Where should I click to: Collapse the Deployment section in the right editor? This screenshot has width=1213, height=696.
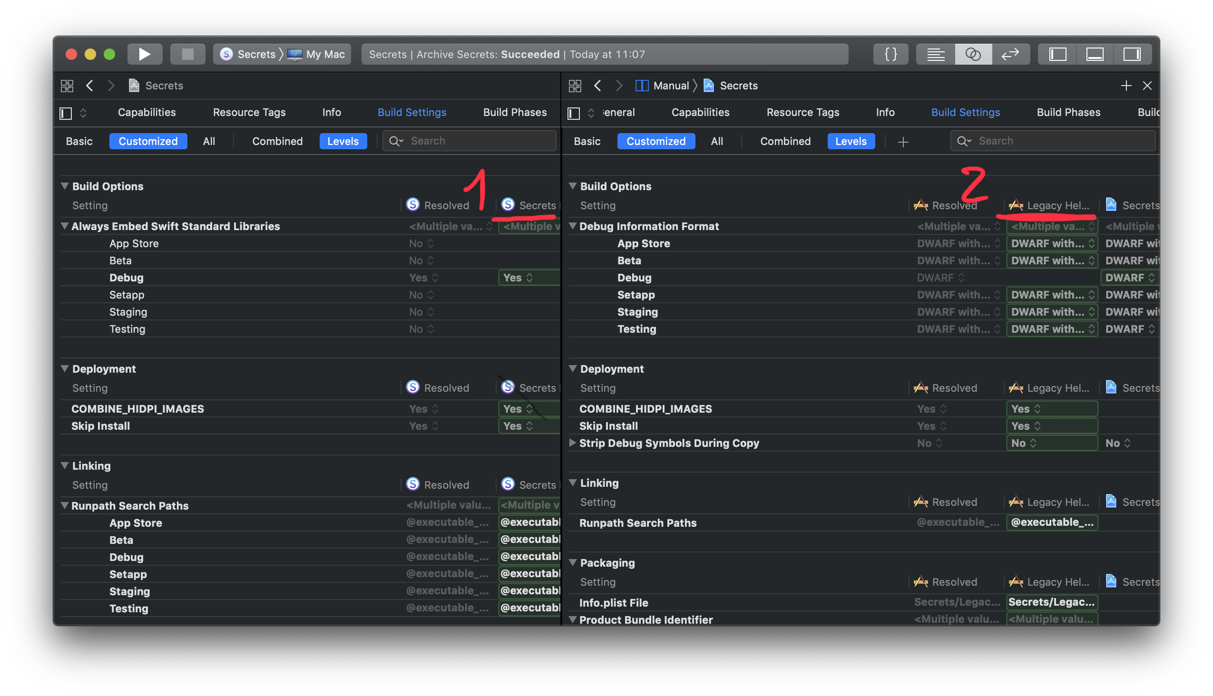573,368
